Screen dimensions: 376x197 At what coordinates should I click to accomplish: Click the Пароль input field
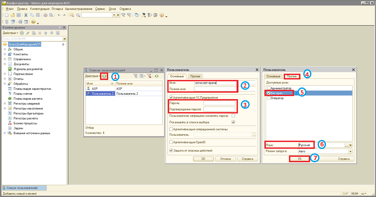(219, 103)
